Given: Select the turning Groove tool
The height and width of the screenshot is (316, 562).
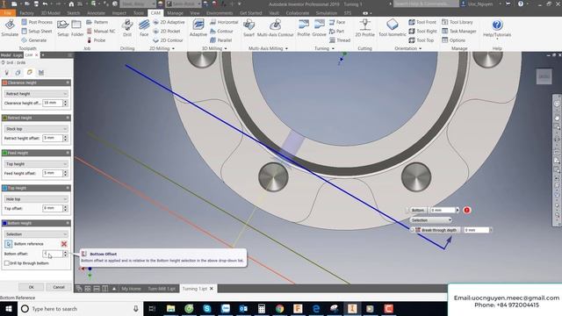Looking at the screenshot, I should 319,28.
